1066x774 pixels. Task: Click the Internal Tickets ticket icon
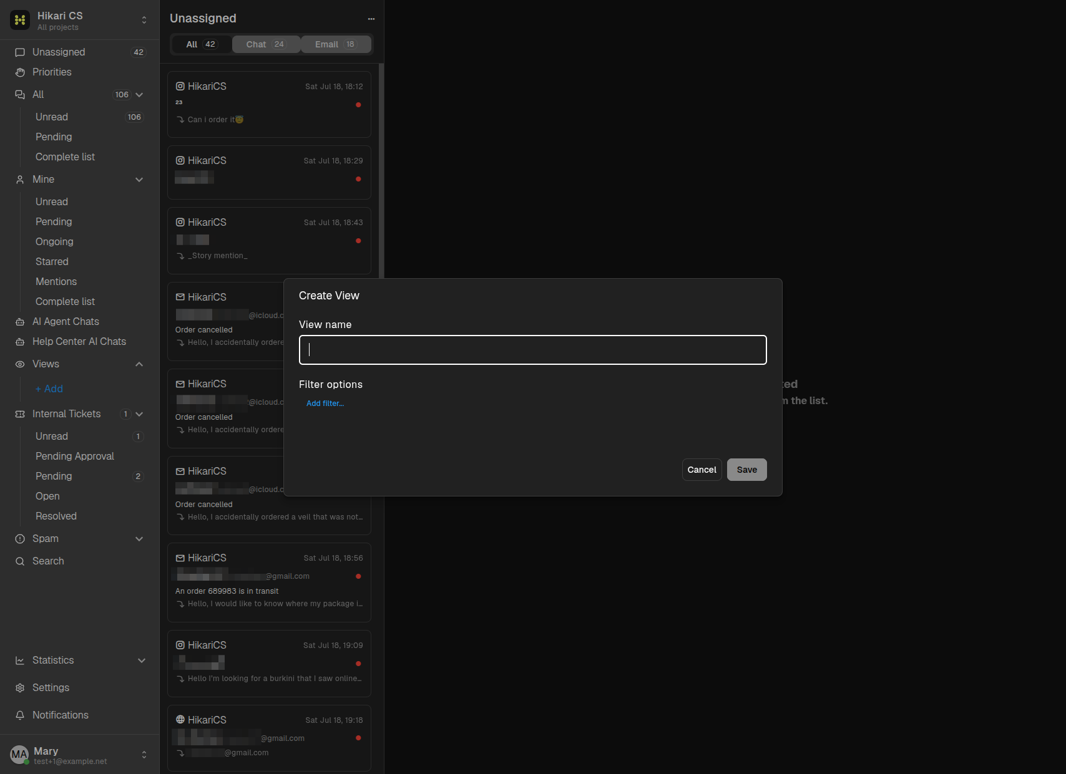point(20,414)
